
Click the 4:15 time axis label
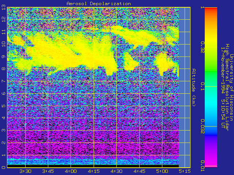coord(94,171)
